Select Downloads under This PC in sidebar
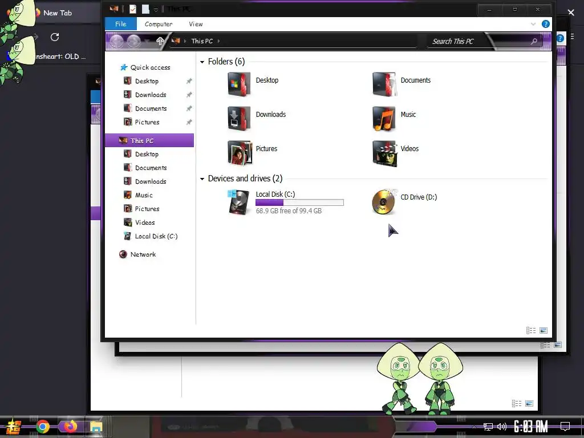 coord(151,181)
